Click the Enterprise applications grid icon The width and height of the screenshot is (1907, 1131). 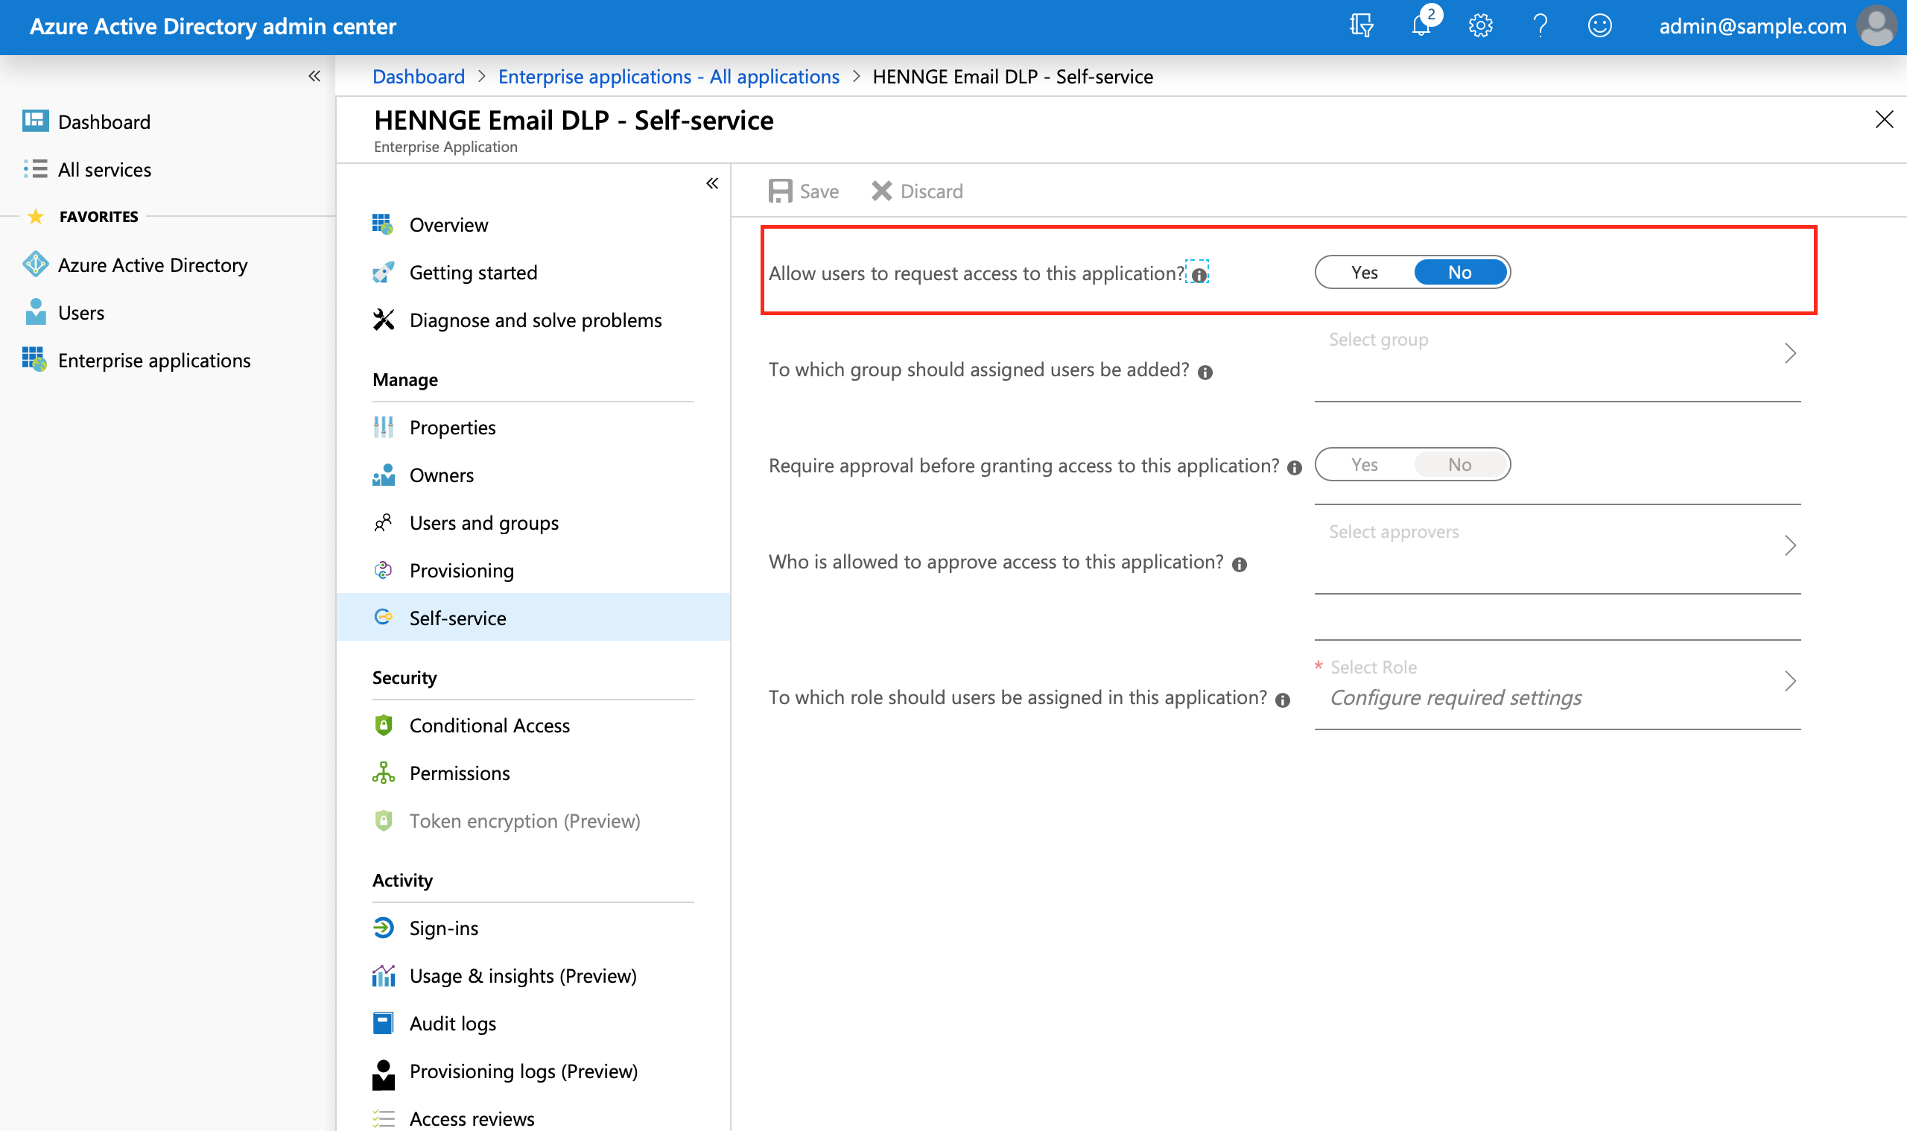pyautogui.click(x=35, y=359)
